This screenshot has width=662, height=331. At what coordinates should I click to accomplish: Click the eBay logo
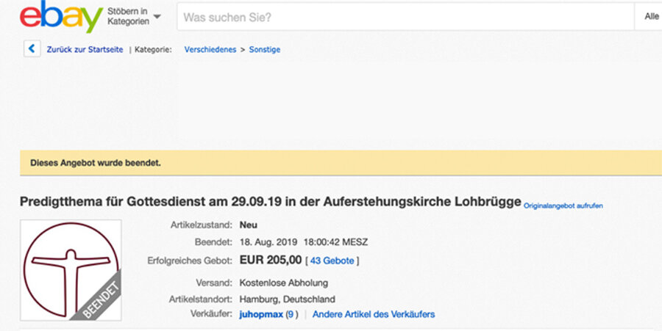pos(61,17)
